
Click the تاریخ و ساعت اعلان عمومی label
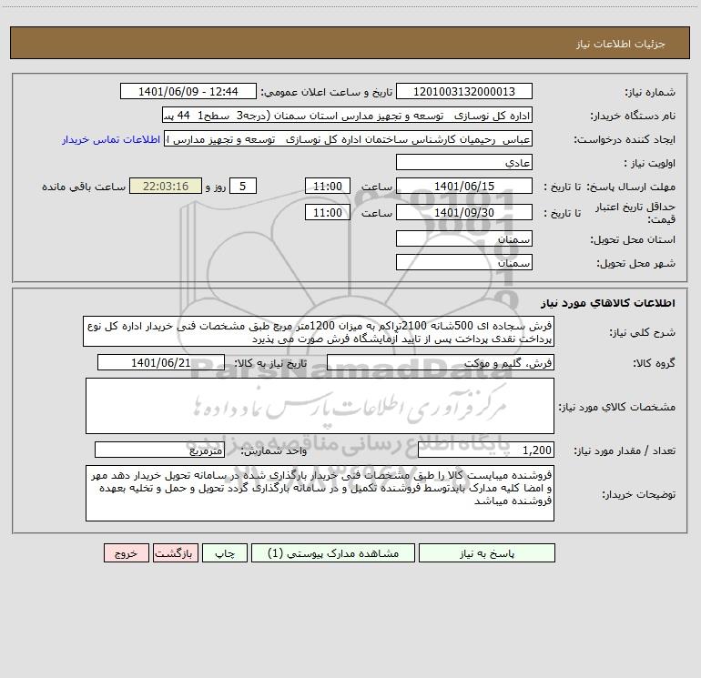click(326, 92)
